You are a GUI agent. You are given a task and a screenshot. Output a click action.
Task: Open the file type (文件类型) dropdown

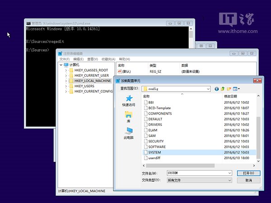(229, 180)
